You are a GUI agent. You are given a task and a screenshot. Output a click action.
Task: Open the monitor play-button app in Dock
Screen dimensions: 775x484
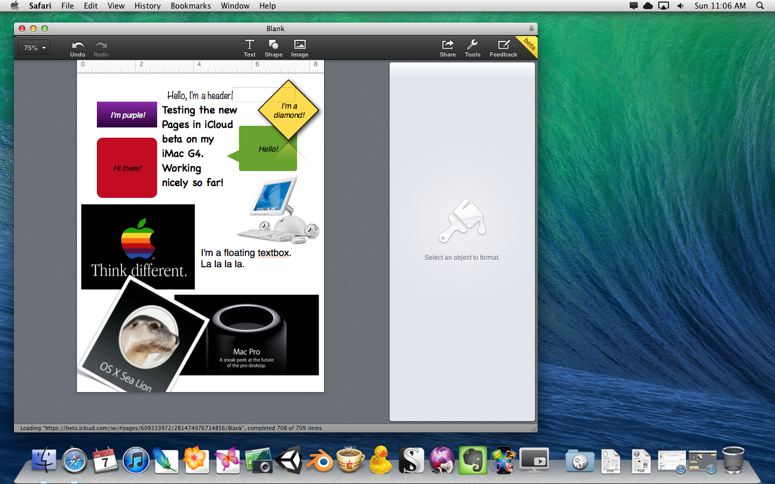[534, 460]
